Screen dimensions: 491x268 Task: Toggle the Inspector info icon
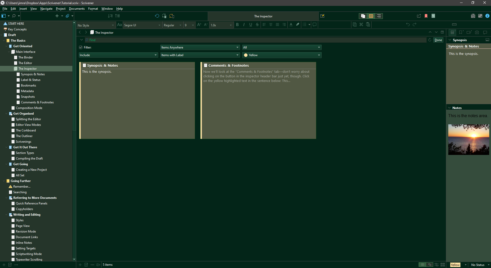tap(487, 16)
